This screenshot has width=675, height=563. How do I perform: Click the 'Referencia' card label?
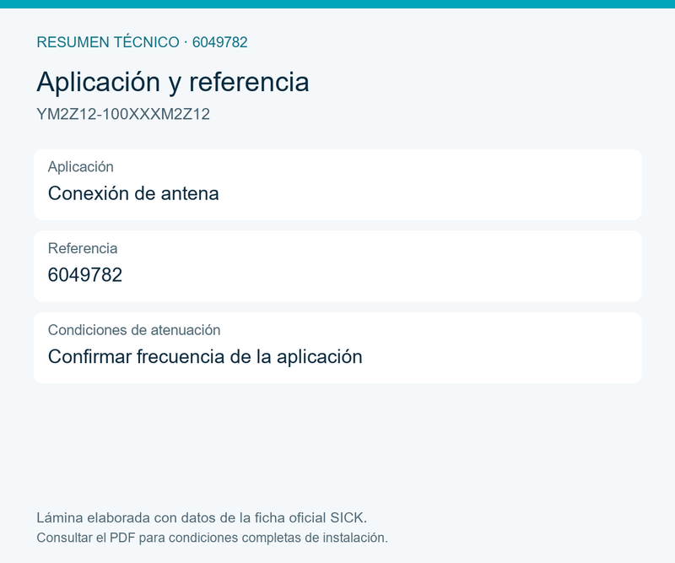[x=83, y=248]
